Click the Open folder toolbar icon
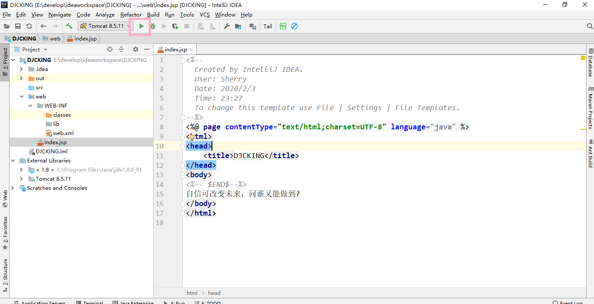This screenshot has width=594, height=304. tap(7, 26)
